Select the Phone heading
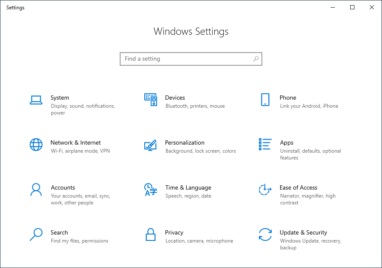 click(x=288, y=98)
